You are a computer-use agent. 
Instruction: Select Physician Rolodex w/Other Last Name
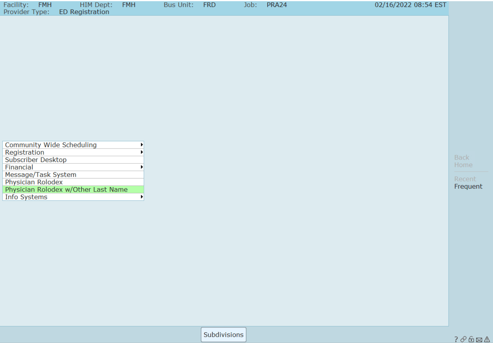pyautogui.click(x=73, y=190)
